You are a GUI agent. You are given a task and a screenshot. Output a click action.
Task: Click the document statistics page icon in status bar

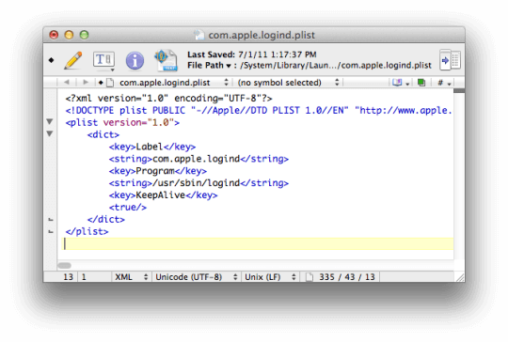310,277
